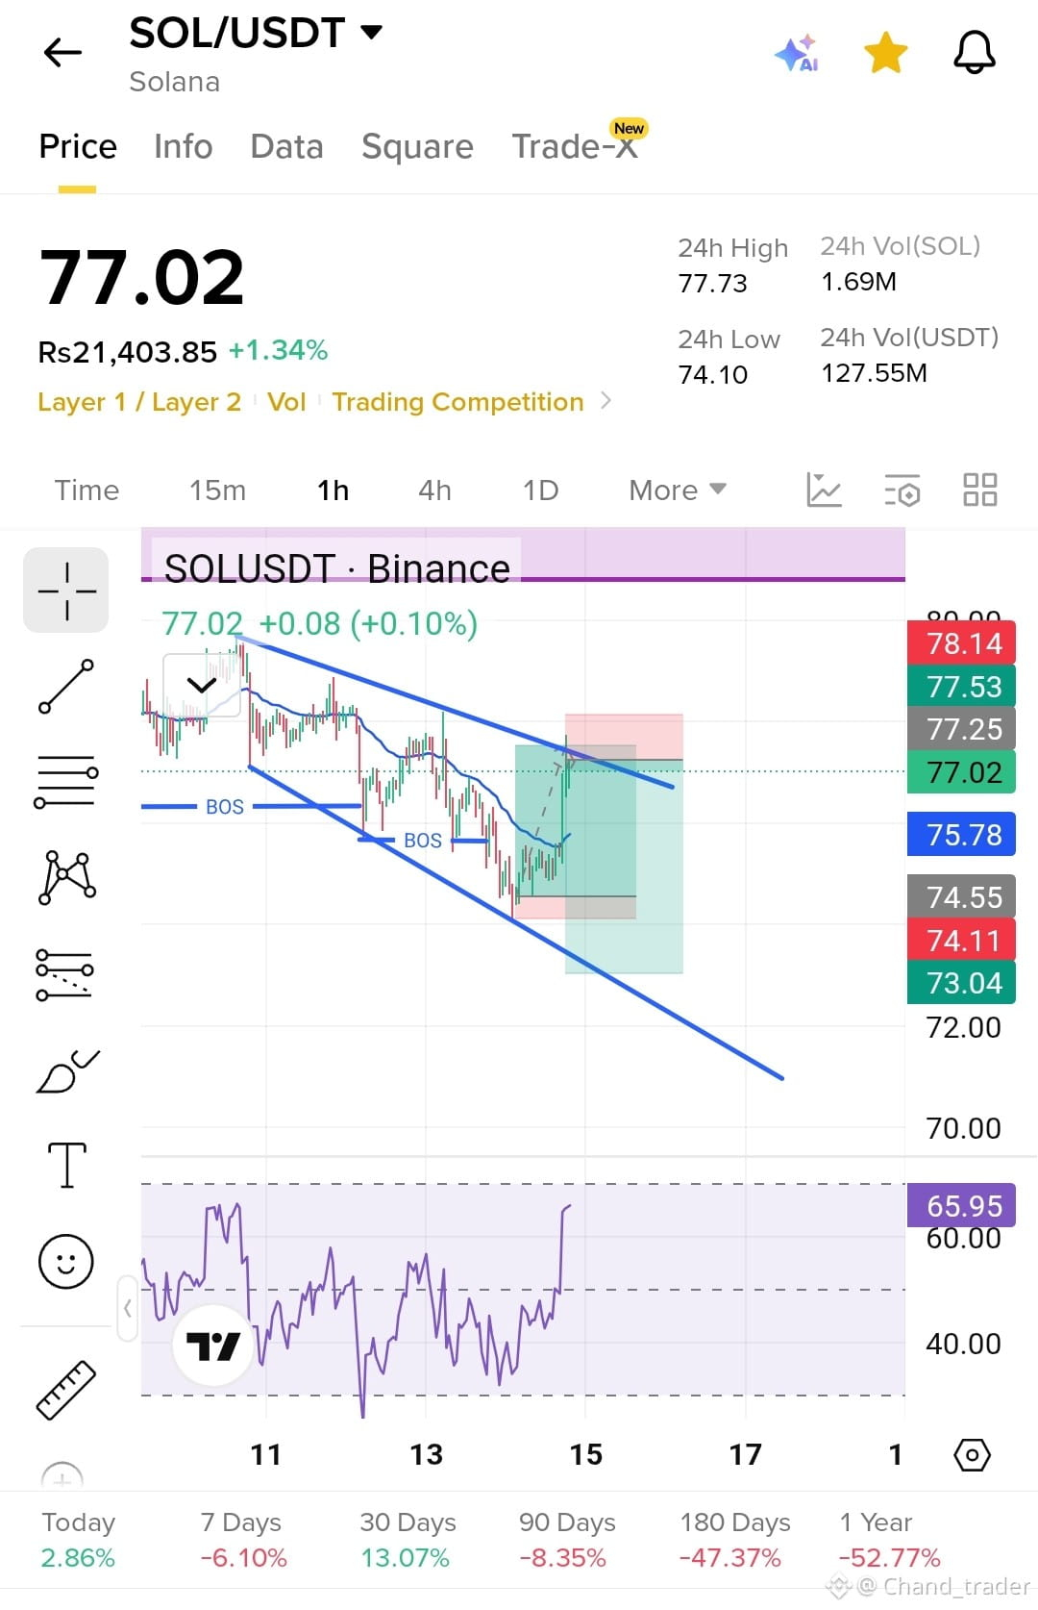
Task: Click the Today 2.86% performance
Action: [x=78, y=1540]
